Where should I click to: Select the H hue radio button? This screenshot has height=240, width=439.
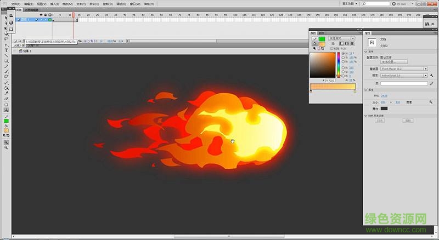tap(344, 53)
